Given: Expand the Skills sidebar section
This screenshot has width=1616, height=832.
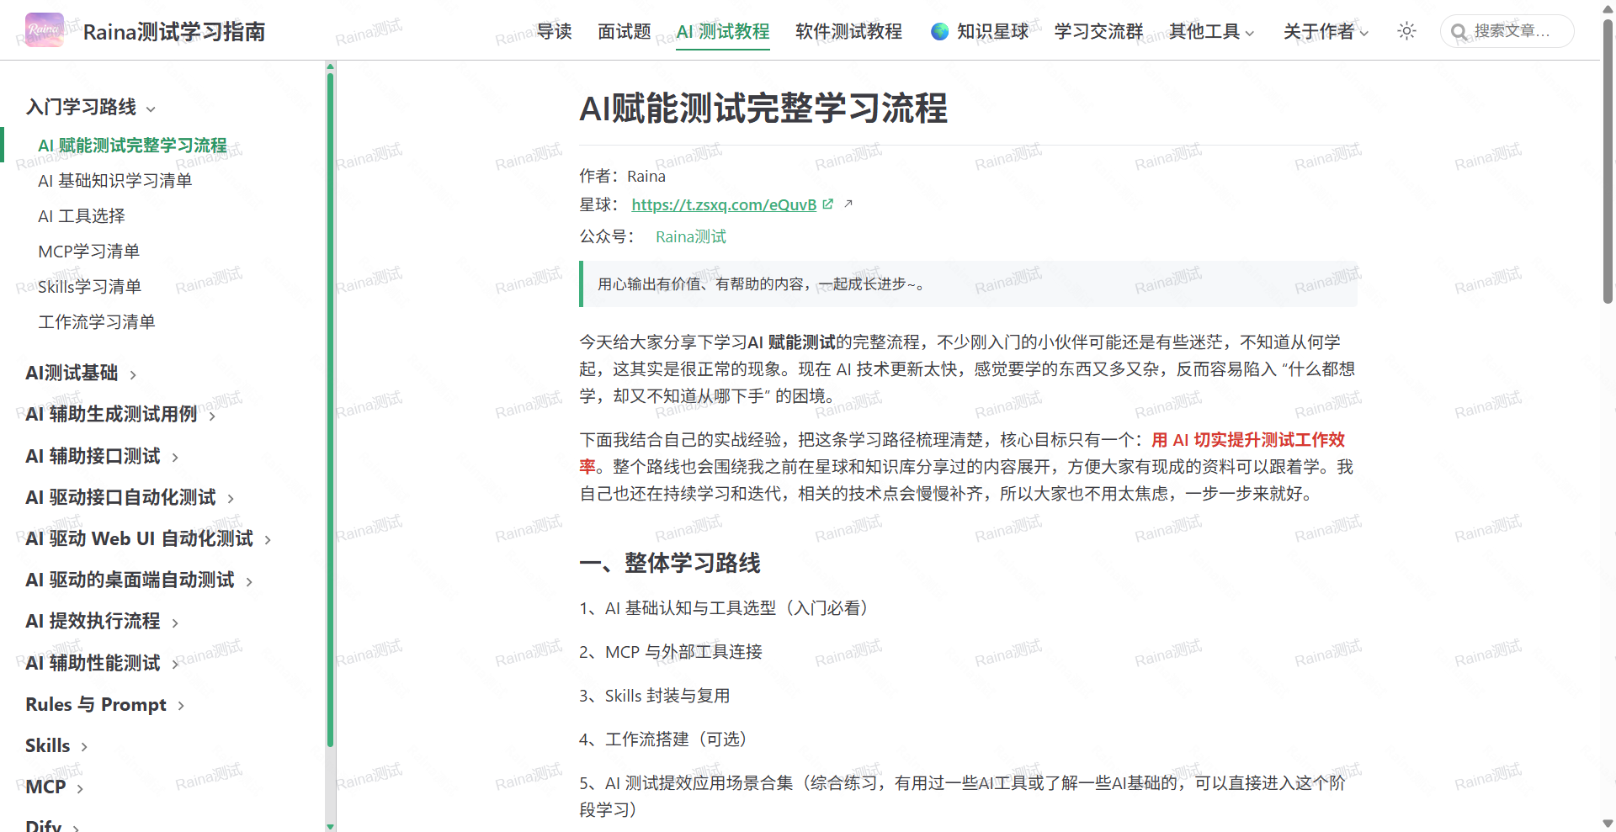Looking at the screenshot, I should [x=57, y=745].
